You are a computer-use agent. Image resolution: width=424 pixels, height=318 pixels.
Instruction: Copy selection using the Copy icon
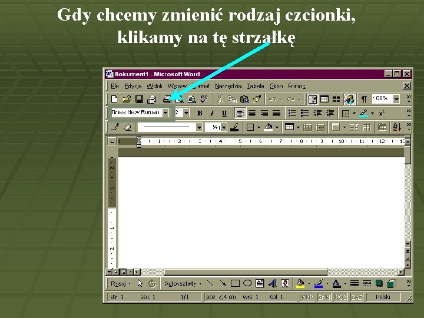[232, 100]
